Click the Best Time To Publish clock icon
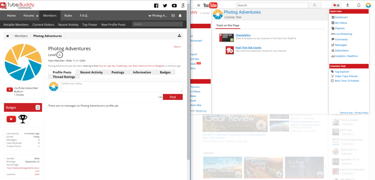Image resolution: width=375 pixels, height=180 pixels. (332, 81)
